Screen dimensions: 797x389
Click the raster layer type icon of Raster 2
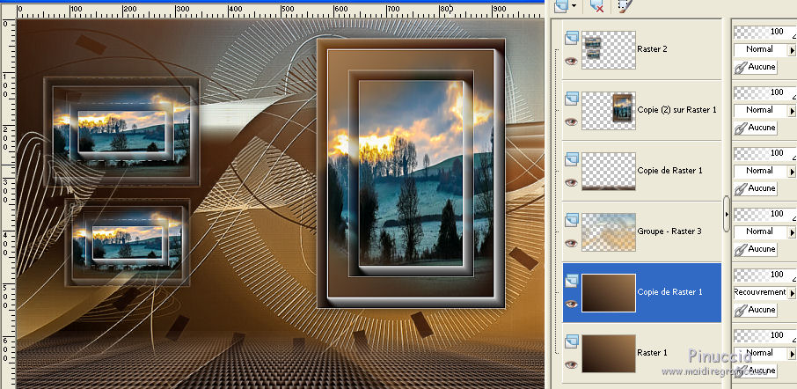572,37
